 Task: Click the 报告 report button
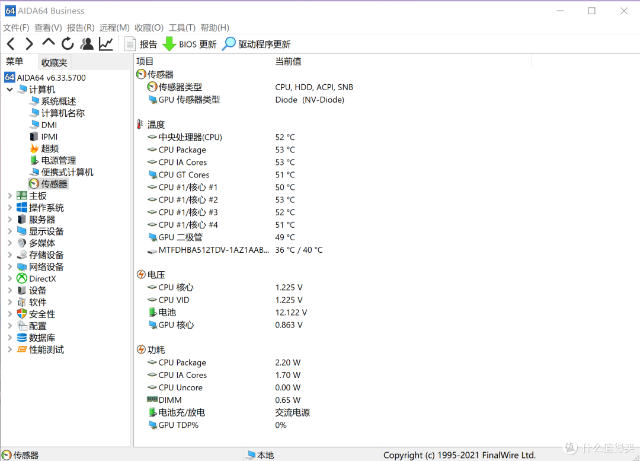140,44
